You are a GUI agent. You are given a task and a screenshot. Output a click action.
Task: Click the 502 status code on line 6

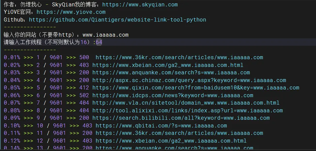pos(84,95)
